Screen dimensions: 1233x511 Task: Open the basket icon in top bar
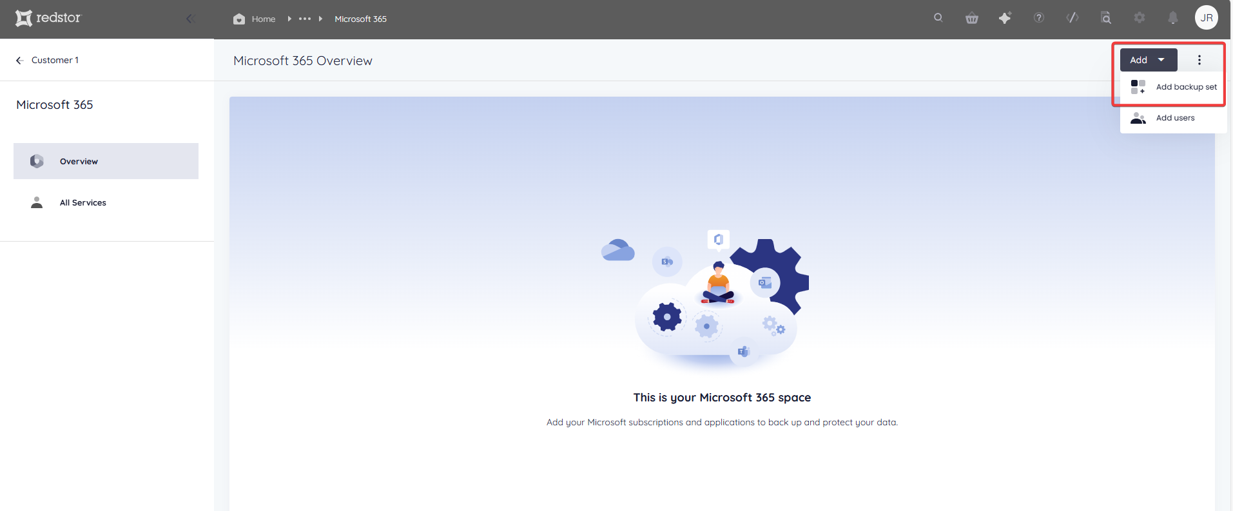coord(972,18)
